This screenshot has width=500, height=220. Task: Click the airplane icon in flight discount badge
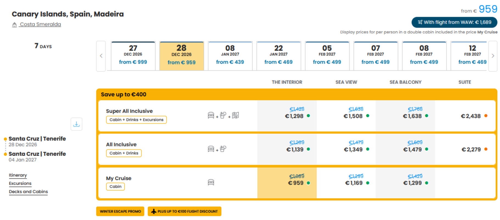click(x=154, y=211)
